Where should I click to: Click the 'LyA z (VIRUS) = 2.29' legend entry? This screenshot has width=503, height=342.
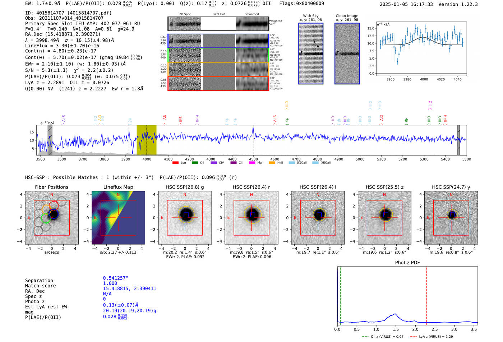(431, 337)
